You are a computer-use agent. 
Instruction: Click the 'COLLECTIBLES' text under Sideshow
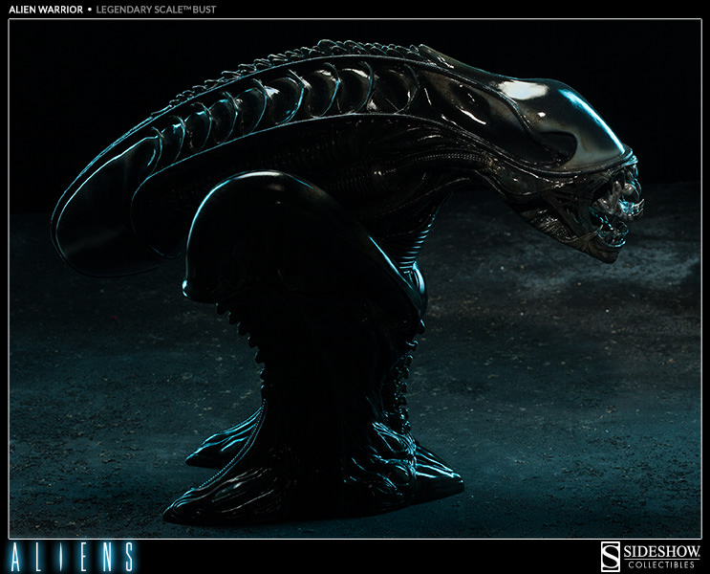coord(661,564)
